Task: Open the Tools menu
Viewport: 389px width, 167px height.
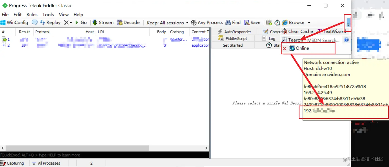Action: point(48,15)
